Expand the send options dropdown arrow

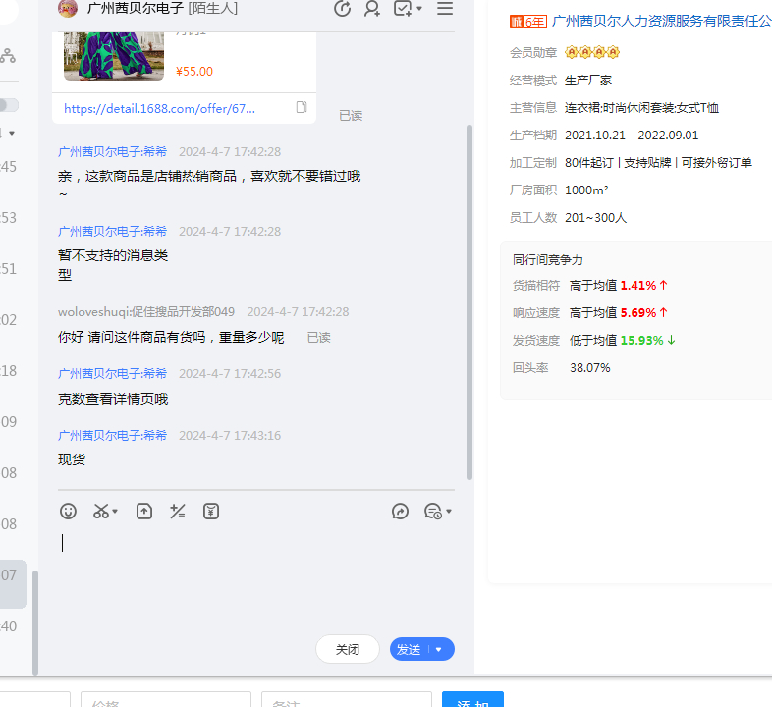pyautogui.click(x=439, y=649)
